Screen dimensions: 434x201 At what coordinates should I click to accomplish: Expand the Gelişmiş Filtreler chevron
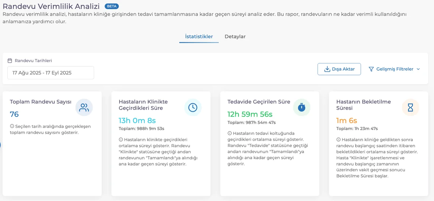point(418,69)
